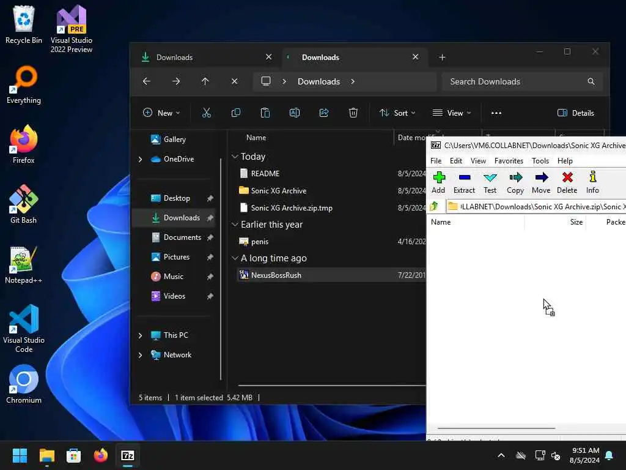Show hidden system tray icons
626x470 pixels.
coord(501,455)
